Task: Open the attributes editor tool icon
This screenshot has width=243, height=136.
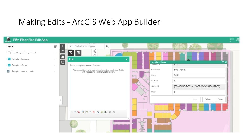Action: 83,112
